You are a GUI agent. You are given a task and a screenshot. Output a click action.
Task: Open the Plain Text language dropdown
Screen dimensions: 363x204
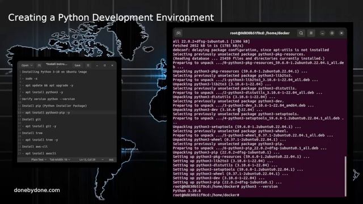(x=39, y=160)
